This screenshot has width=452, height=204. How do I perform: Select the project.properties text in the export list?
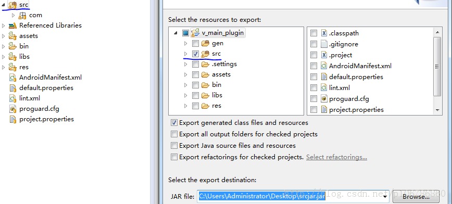coord(356,110)
